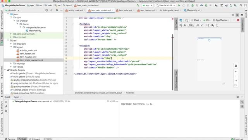Toggle the eye view icon in Build panel
248x140 pixels.
[x=6, y=111]
